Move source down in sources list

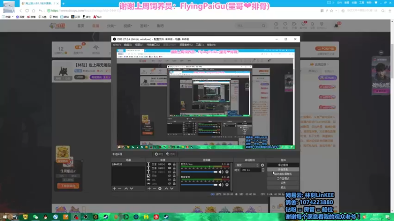171,189
